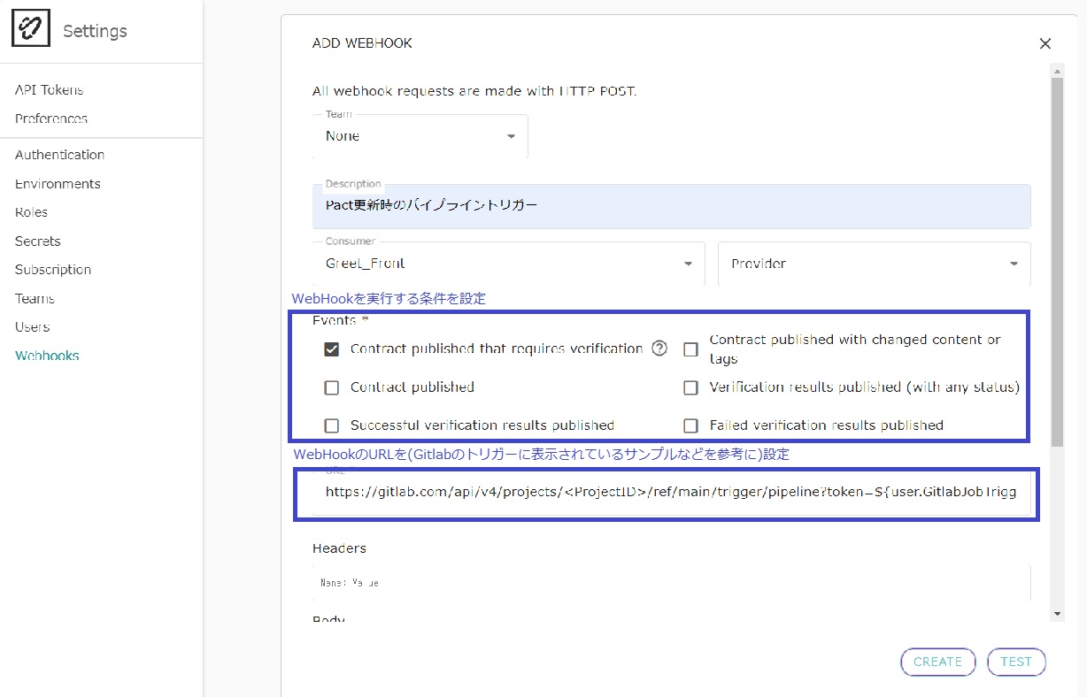This screenshot has height=697, width=1087.
Task: Enable Contract published with changed content checkbox
Action: pos(690,349)
